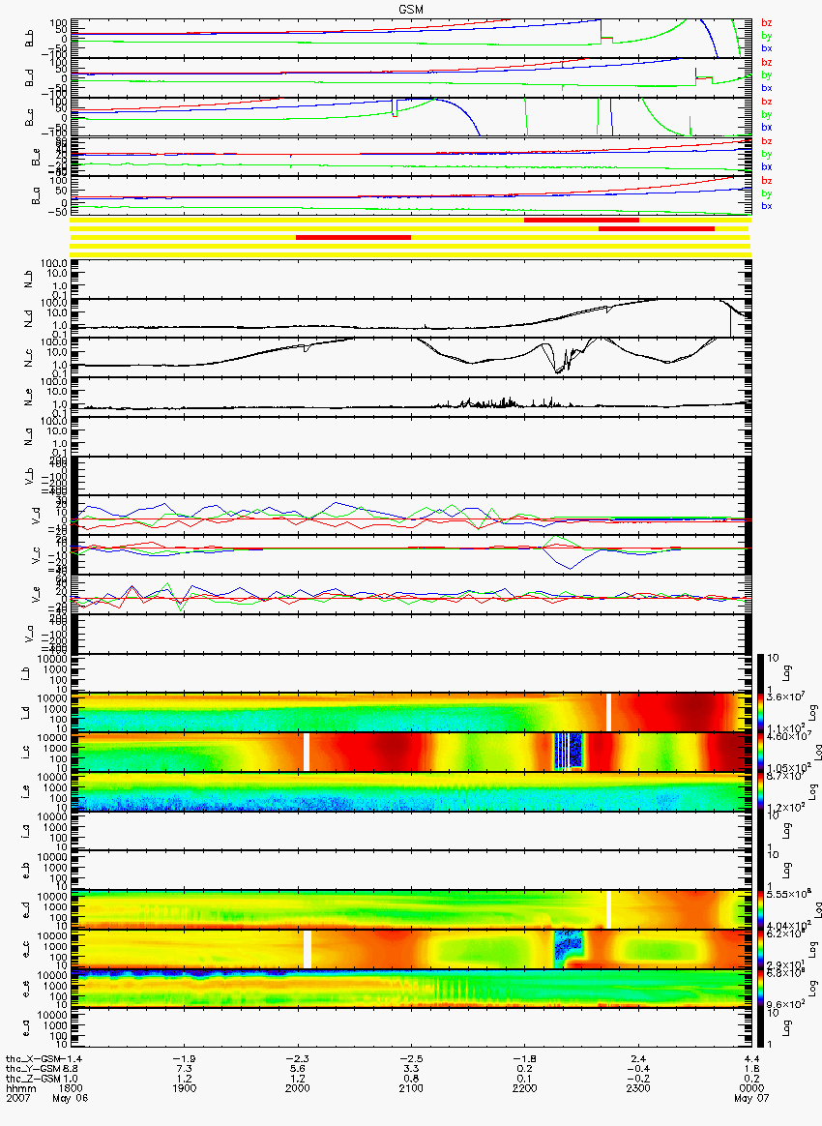822x1126 pixels.
Task: Select the B_b axis label
Action: pyautogui.click(x=29, y=38)
